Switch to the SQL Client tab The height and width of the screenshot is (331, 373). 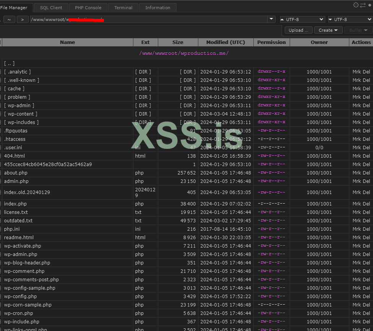(51, 8)
